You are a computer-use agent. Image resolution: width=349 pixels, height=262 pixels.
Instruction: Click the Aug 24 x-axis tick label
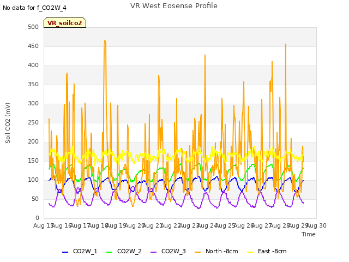pyautogui.click(x=207, y=225)
